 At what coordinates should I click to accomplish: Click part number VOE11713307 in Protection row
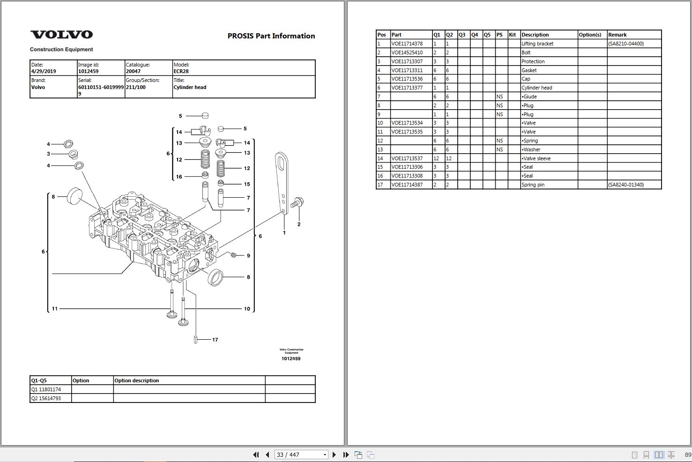[x=407, y=61]
